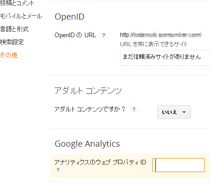
Task: Show help for the adult content question
Action: pos(134,109)
